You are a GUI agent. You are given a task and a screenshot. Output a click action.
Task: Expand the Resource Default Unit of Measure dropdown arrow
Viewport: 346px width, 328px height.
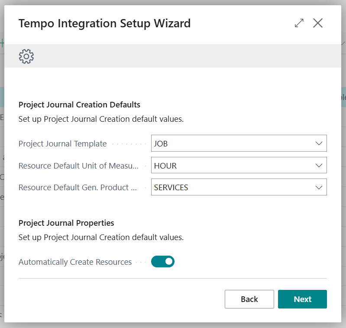point(319,166)
